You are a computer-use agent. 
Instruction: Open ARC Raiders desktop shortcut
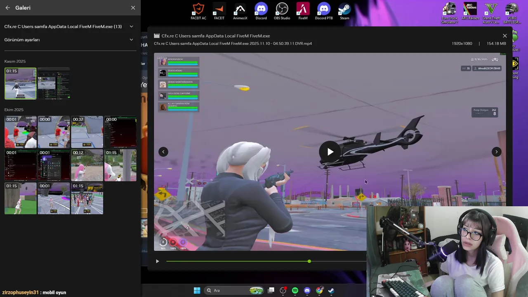tap(470, 12)
